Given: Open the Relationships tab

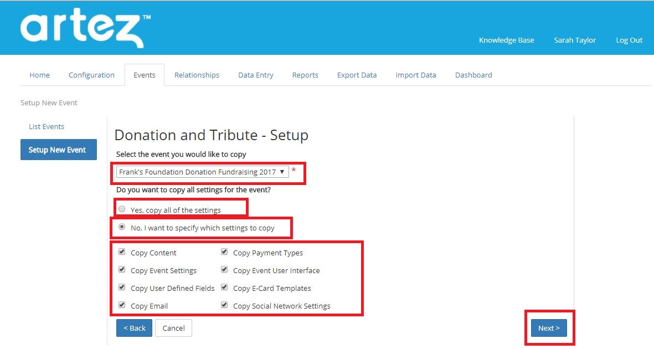Looking at the screenshot, I should (197, 75).
